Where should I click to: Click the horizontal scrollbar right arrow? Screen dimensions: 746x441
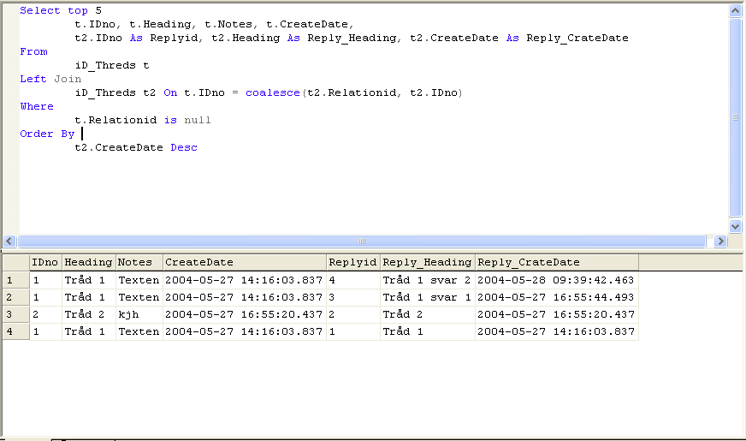[x=720, y=241]
